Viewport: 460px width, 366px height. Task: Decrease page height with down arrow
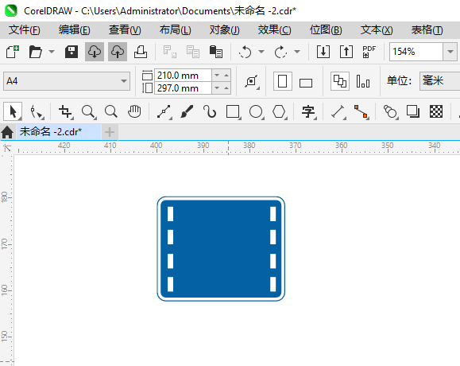pyautogui.click(x=217, y=88)
